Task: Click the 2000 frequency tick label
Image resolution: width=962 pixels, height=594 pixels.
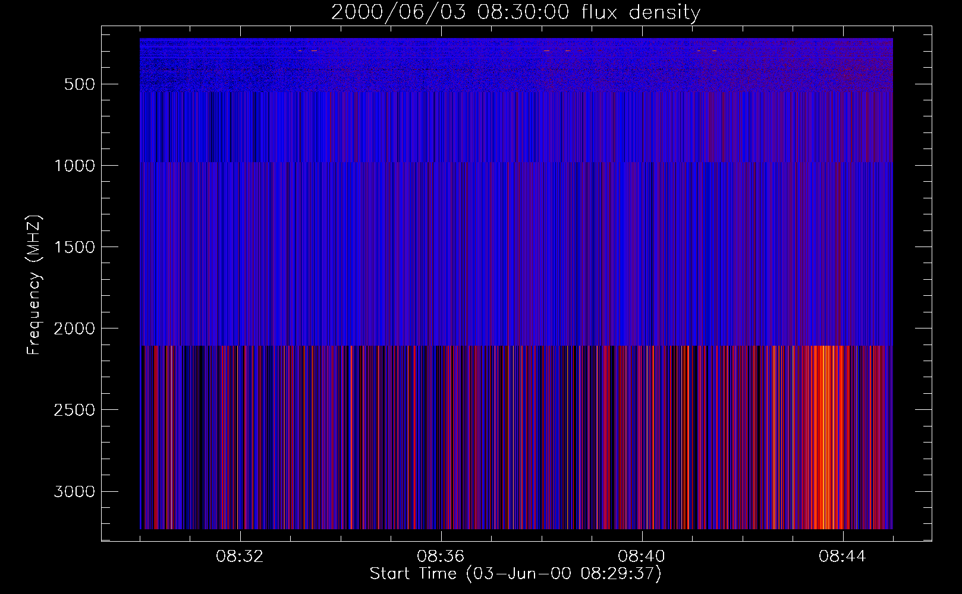Action: click(74, 328)
